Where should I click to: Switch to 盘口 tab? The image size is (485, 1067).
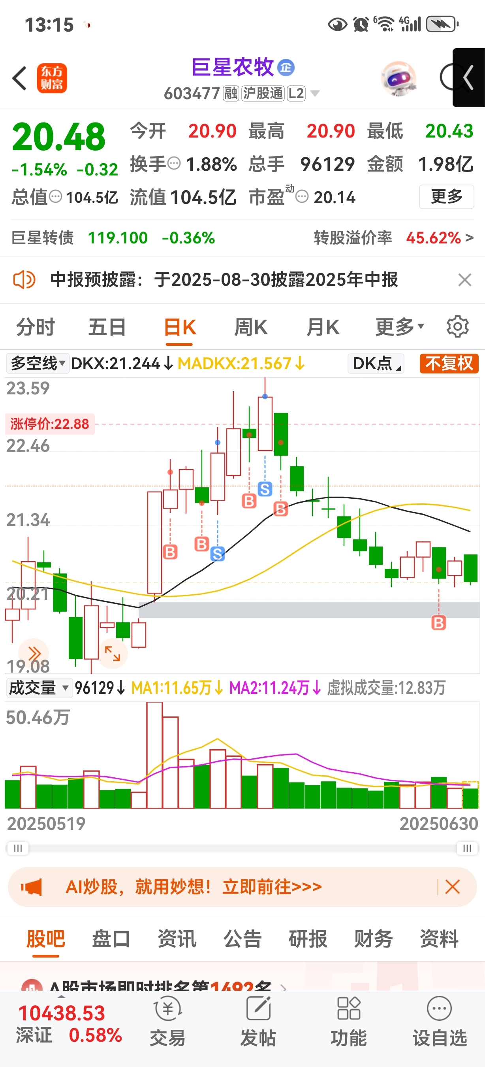tap(111, 938)
